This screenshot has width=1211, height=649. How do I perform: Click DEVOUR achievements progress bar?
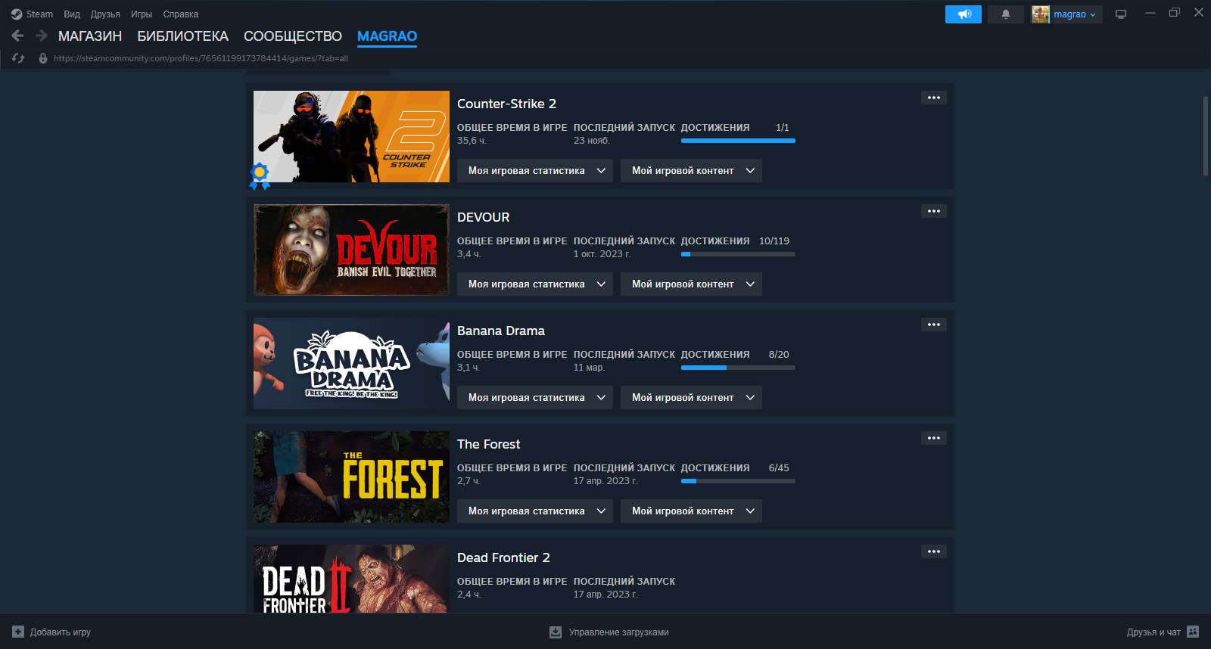[x=738, y=254]
